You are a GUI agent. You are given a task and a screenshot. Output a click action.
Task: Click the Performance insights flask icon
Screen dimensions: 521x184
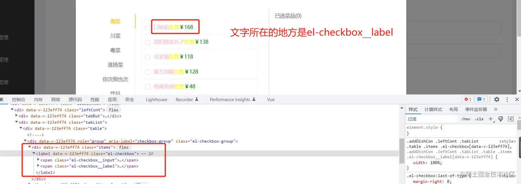tap(254, 99)
